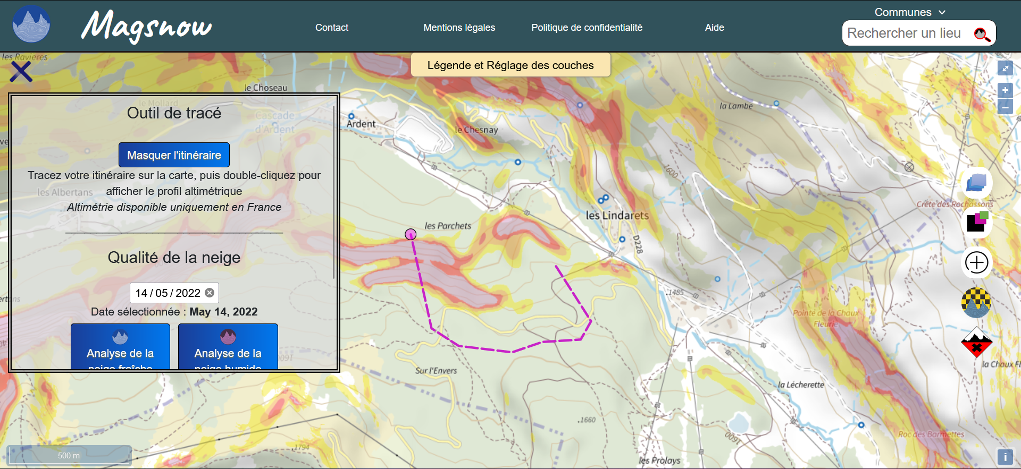Start Analyse de la neige fraîche

(120, 347)
